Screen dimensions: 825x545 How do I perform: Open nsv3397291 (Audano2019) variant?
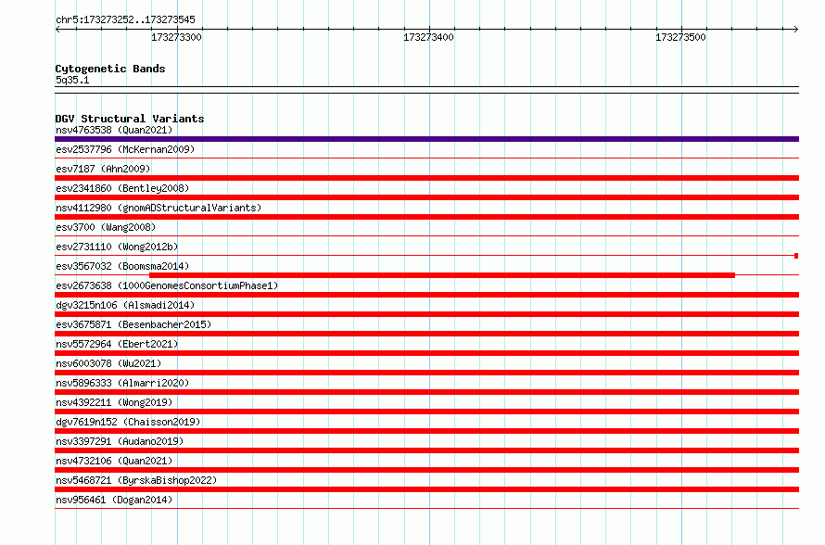120,441
